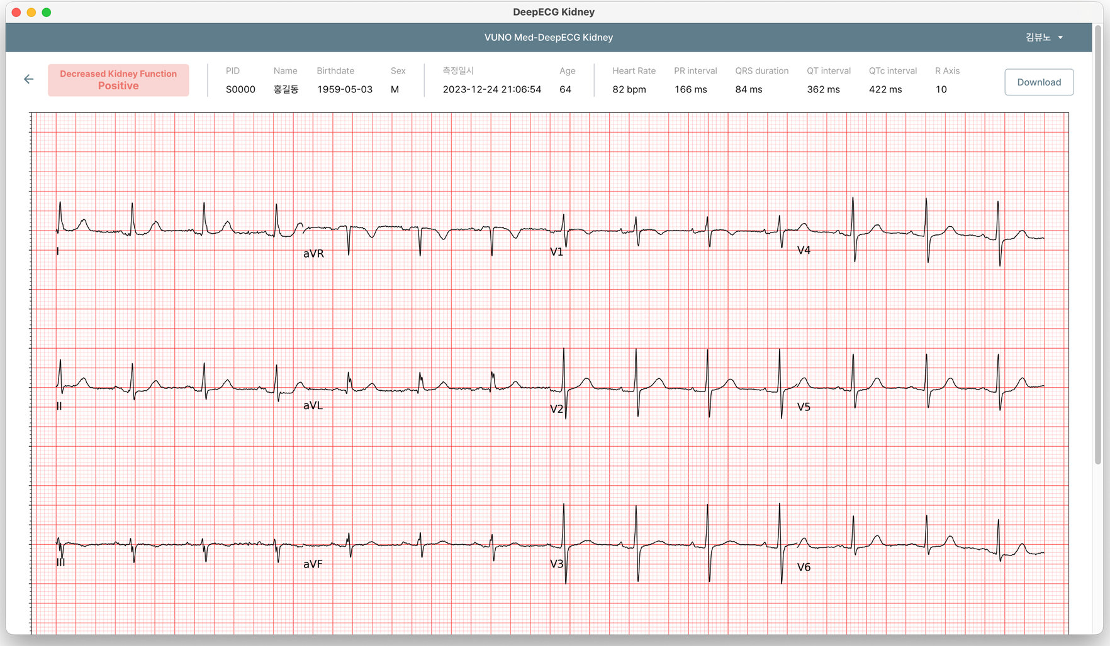1110x646 pixels.
Task: Minimize the window with the yellow button
Action: coord(31,12)
